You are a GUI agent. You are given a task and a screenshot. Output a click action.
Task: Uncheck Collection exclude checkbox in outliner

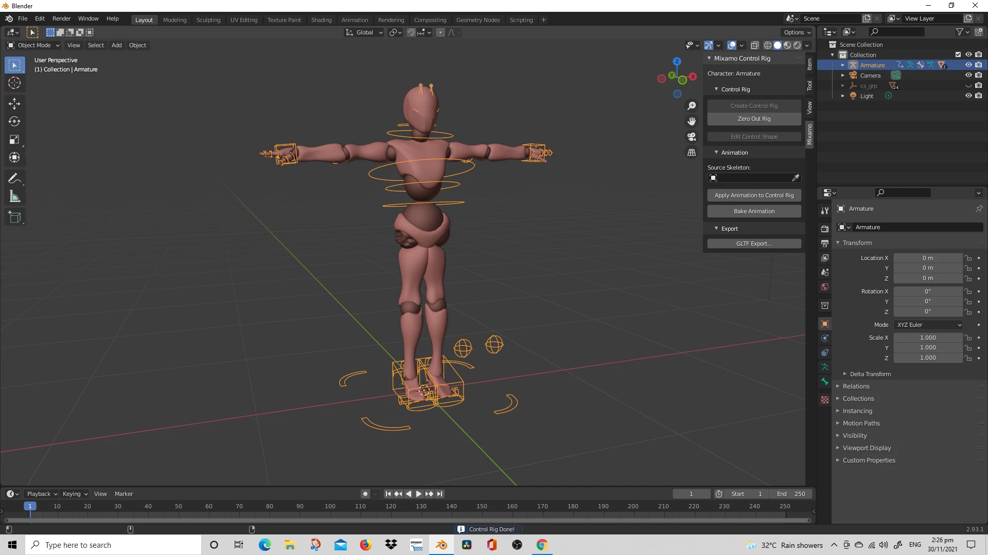pos(958,54)
